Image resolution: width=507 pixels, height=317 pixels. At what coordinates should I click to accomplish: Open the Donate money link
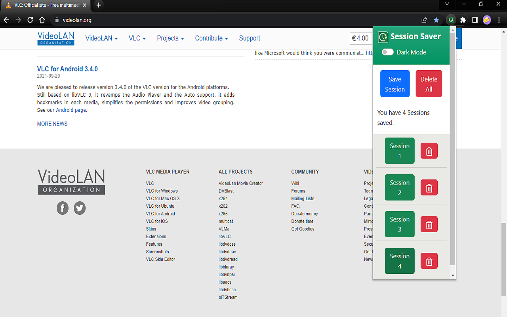pos(305,214)
